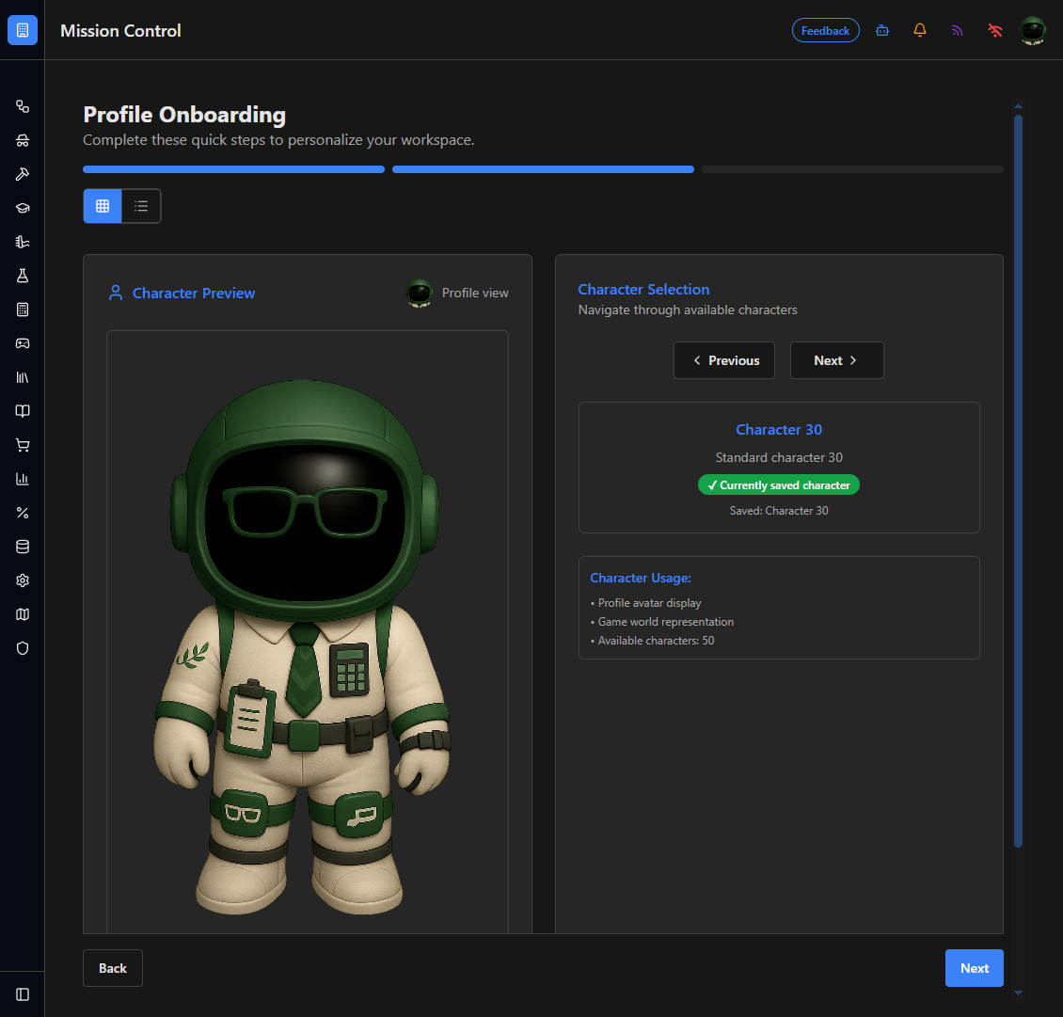This screenshot has height=1017, width=1063.
Task: Click the large astronaut character preview image
Action: pyautogui.click(x=305, y=647)
